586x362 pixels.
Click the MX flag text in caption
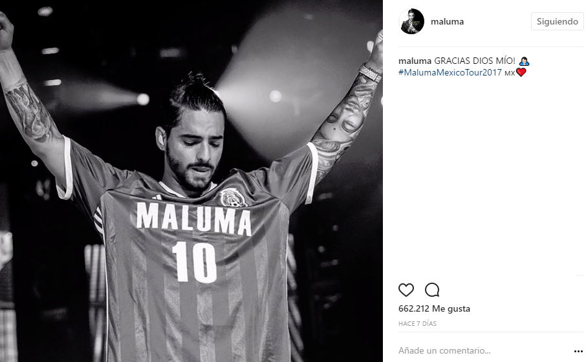click(x=510, y=74)
